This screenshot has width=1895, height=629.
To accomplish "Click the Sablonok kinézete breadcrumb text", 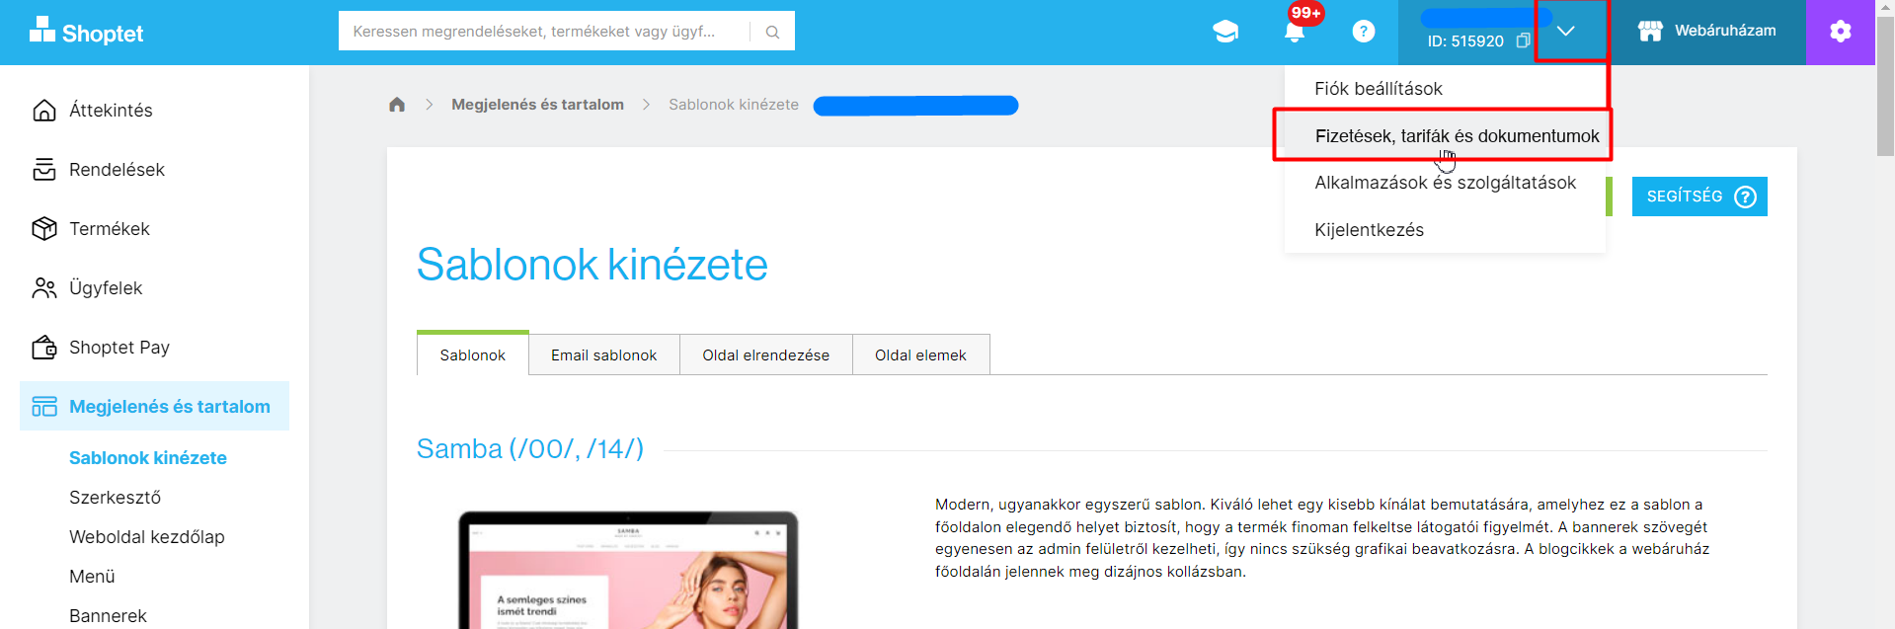I will (x=734, y=105).
